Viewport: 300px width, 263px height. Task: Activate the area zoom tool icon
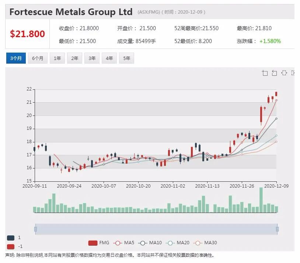tap(265, 73)
